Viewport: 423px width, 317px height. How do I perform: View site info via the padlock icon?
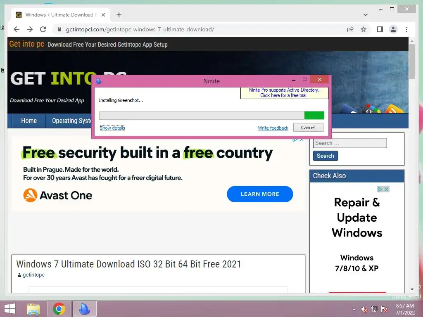click(x=59, y=29)
